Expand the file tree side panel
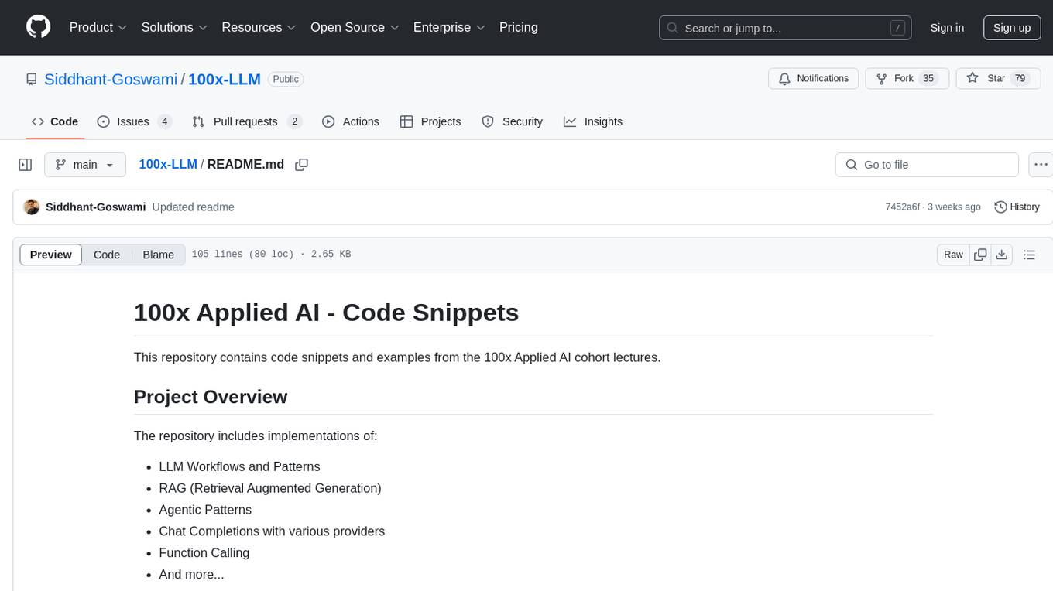Viewport: 1053px width, 591px height. [26, 165]
